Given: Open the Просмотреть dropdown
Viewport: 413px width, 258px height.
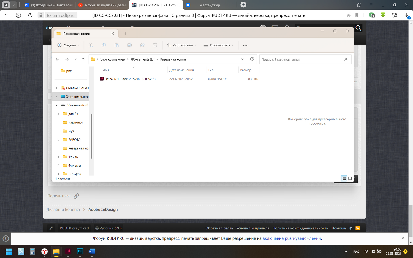Looking at the screenshot, I should point(219,45).
